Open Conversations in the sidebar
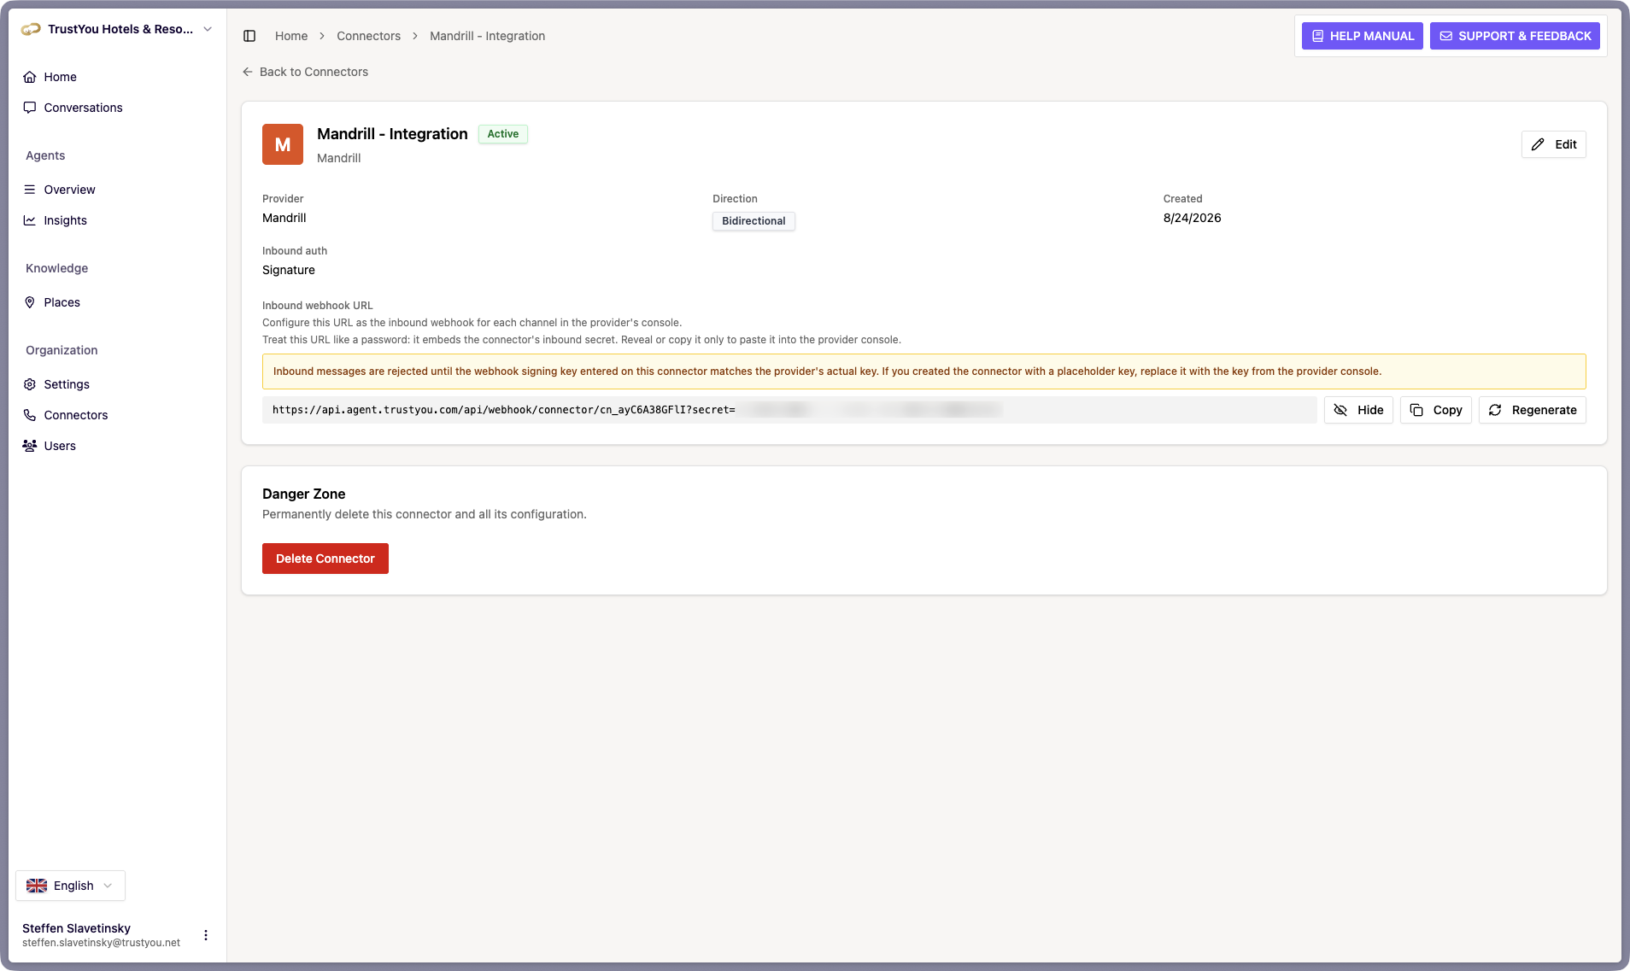This screenshot has height=971, width=1630. point(83,108)
